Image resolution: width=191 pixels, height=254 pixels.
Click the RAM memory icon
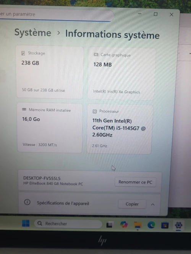(x=24, y=109)
